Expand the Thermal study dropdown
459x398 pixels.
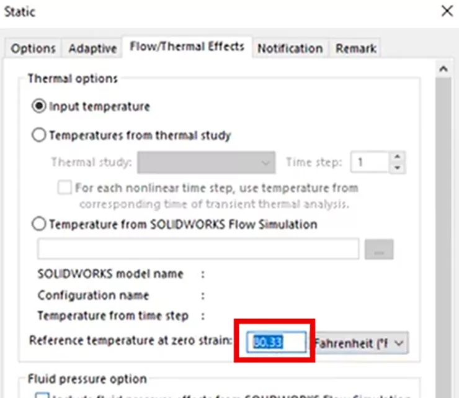[x=207, y=163]
